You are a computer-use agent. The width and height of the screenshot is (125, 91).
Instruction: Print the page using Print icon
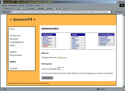(59, 8)
